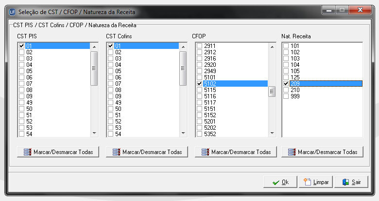Check CFOP 5352 checkbox
This screenshot has height=201, width=379.
199,134
